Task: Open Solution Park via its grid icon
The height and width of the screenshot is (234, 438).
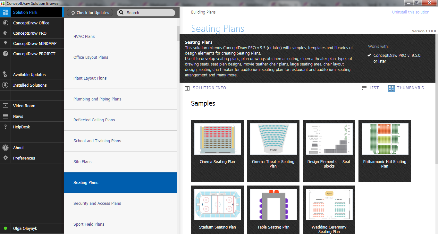Action: [5, 13]
